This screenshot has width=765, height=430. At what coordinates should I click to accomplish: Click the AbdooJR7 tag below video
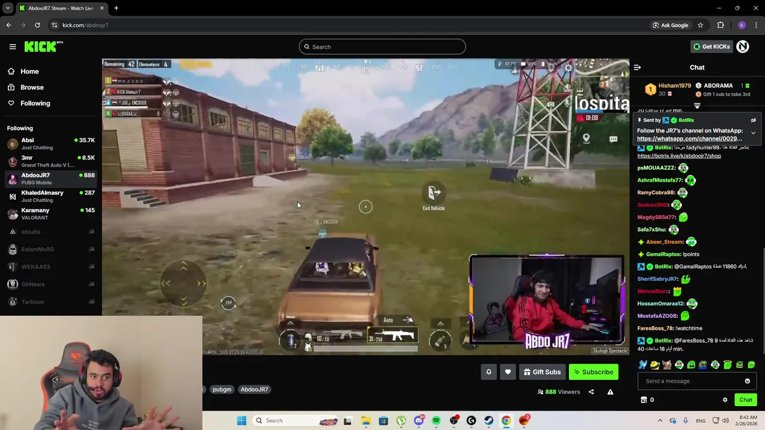[254, 389]
